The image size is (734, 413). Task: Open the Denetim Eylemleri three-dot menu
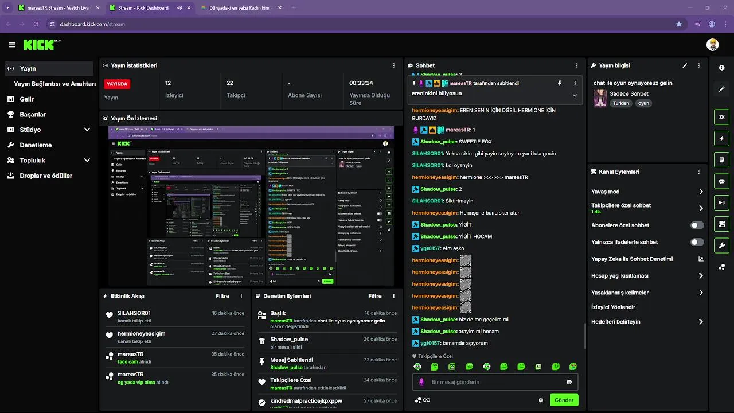(393, 296)
